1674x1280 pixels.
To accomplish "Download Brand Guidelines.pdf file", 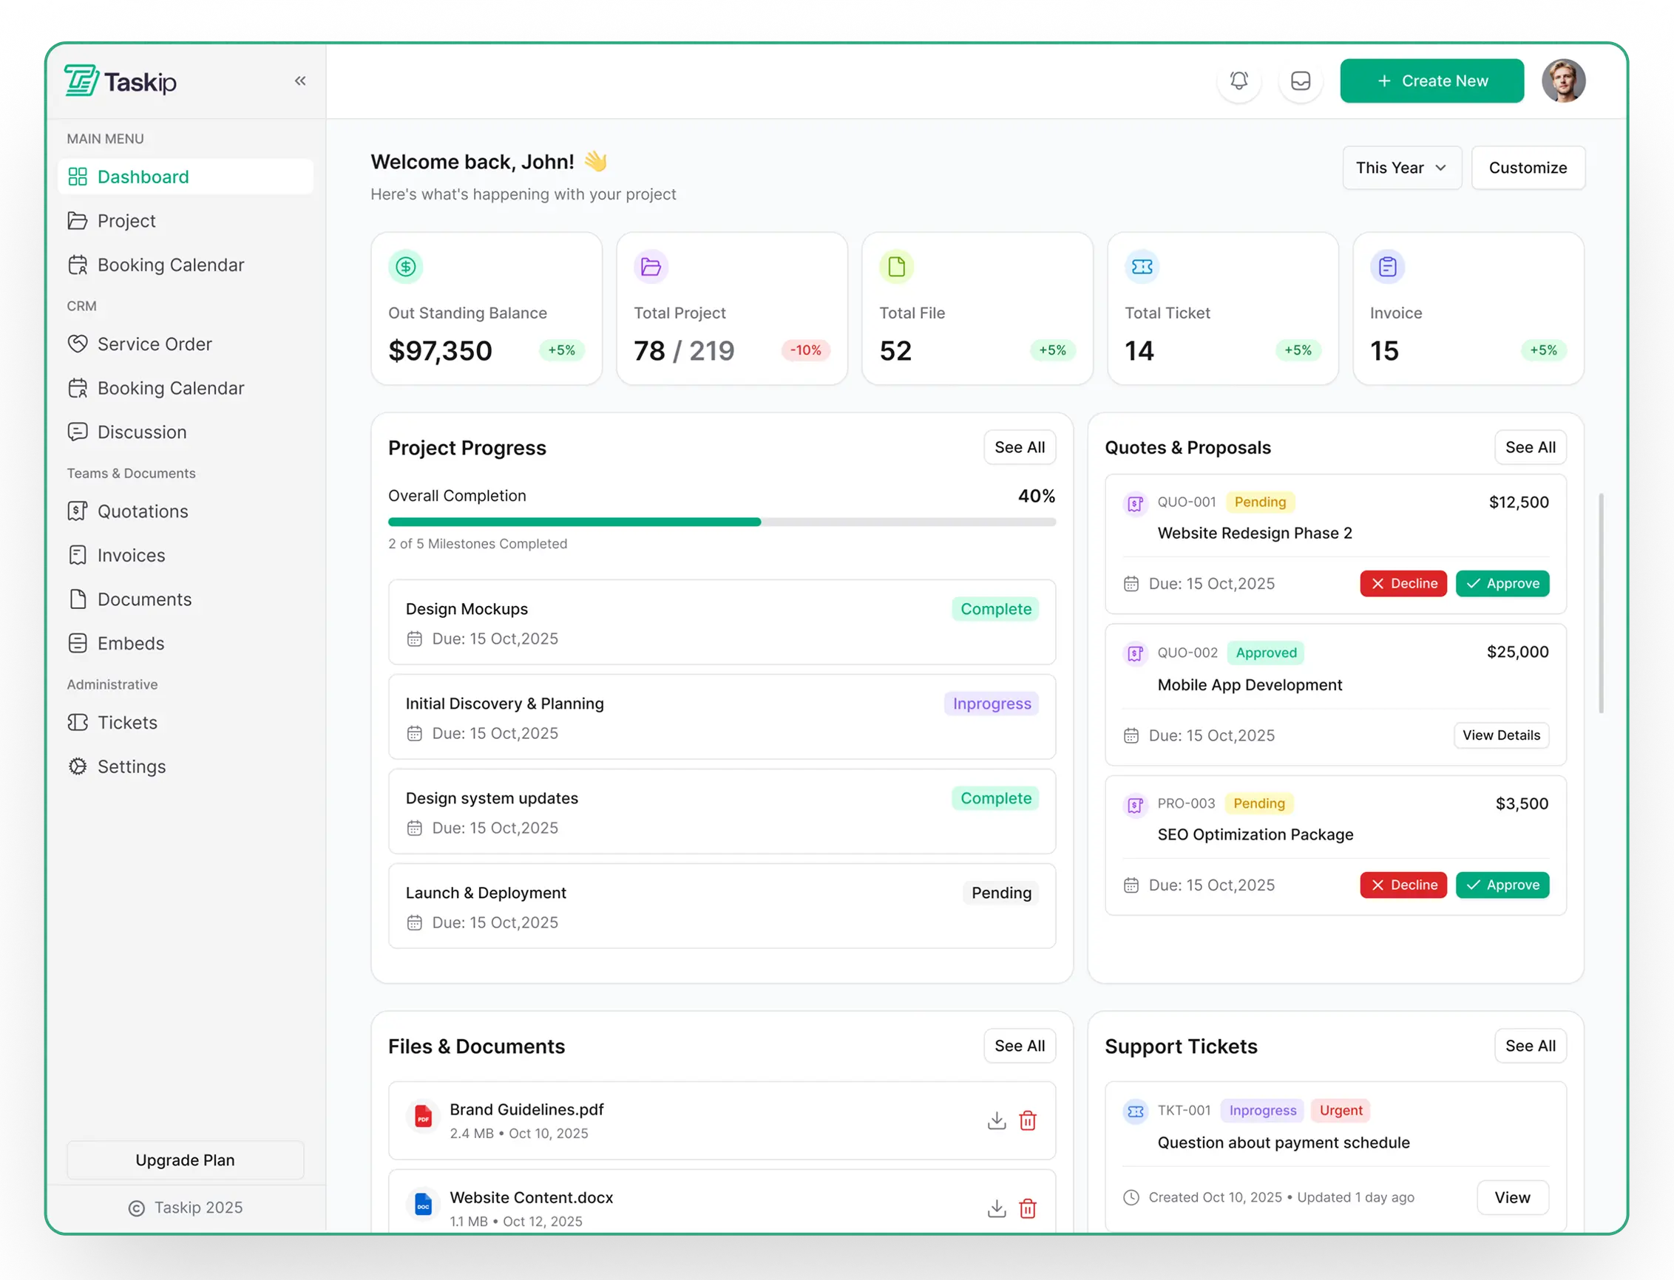I will (x=996, y=1121).
